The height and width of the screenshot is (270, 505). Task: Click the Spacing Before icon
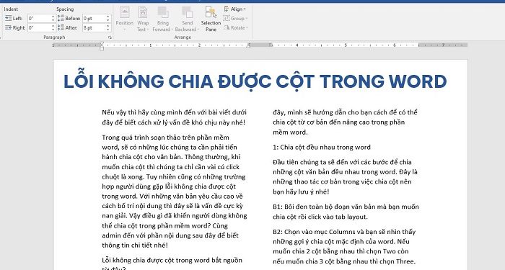pos(61,18)
